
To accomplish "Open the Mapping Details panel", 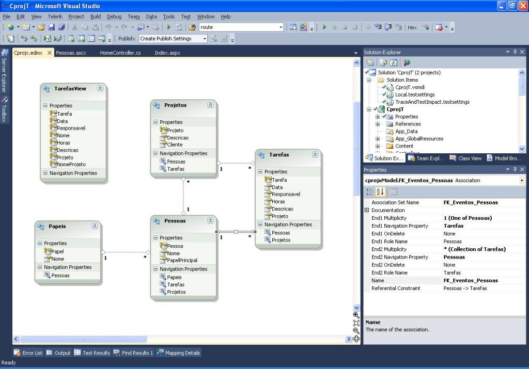I will (178, 353).
